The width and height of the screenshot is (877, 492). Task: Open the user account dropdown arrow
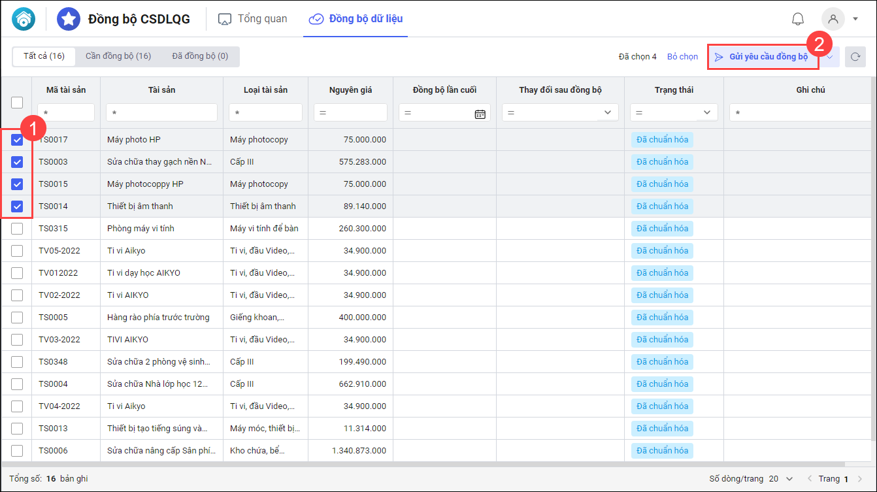pyautogui.click(x=855, y=19)
